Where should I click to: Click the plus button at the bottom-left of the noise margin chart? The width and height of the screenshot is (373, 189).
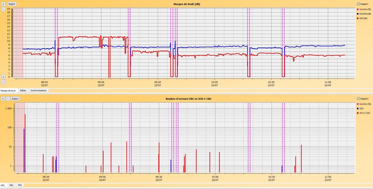click(x=3, y=77)
